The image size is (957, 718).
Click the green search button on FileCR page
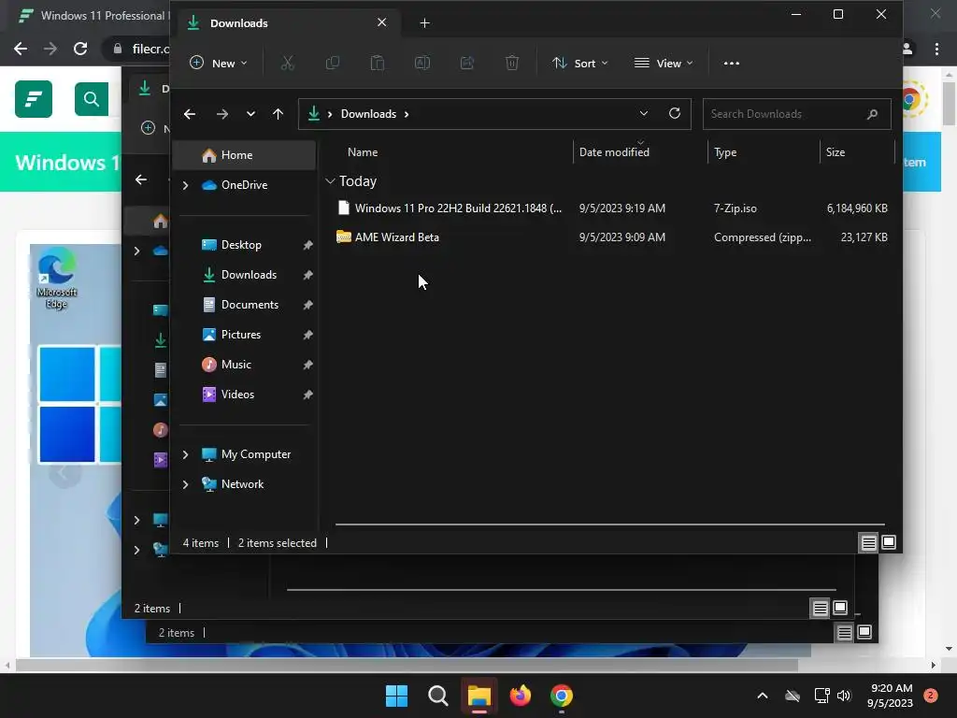[92, 99]
